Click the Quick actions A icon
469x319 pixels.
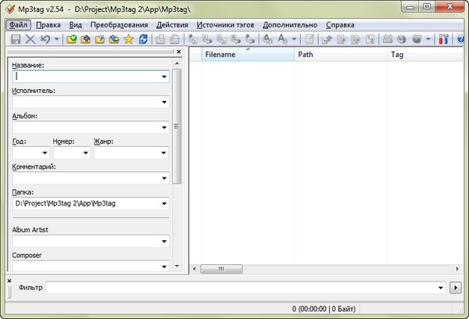click(x=282, y=39)
